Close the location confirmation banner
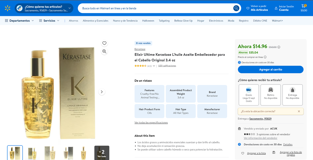313x160 pixels. coord(299,111)
